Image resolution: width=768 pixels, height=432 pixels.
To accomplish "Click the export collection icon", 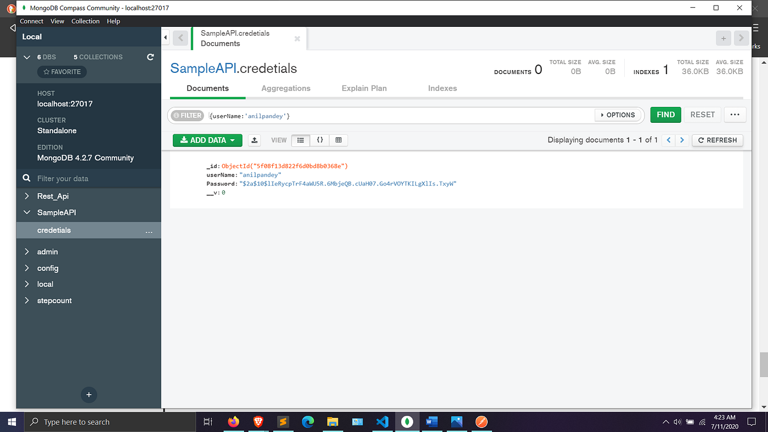I will pos(254,140).
